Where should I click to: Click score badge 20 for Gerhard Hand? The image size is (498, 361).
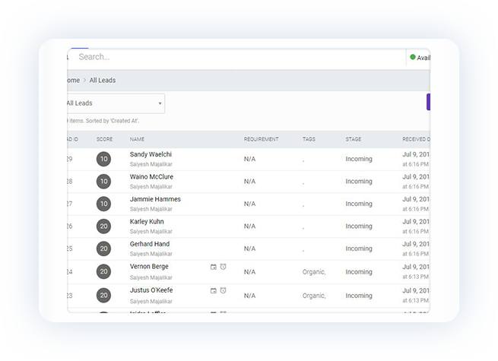tap(103, 249)
